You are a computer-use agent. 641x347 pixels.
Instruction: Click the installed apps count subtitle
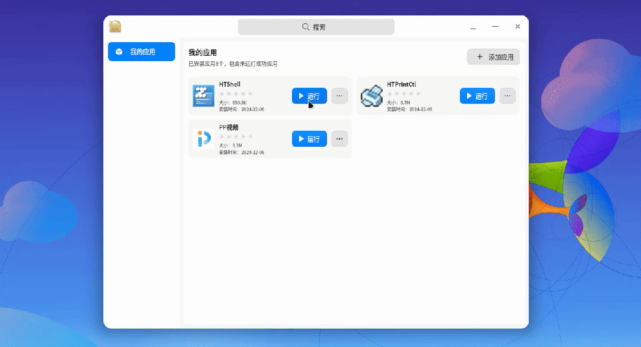[x=233, y=64]
